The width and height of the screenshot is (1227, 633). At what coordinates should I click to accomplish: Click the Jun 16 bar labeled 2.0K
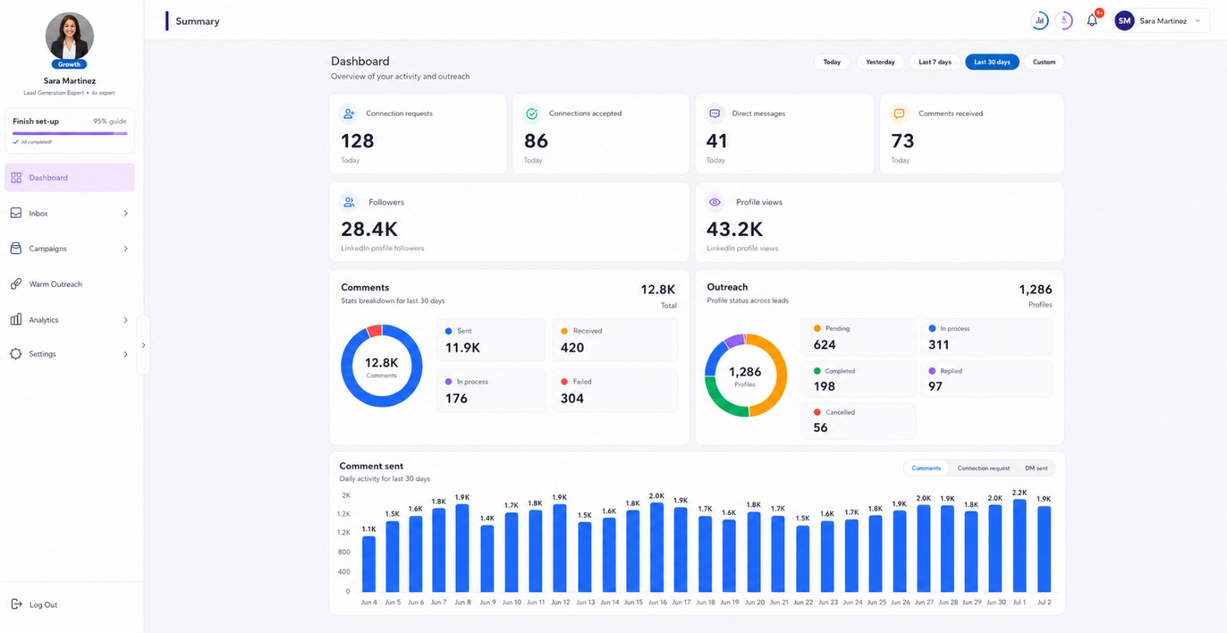pos(656,547)
